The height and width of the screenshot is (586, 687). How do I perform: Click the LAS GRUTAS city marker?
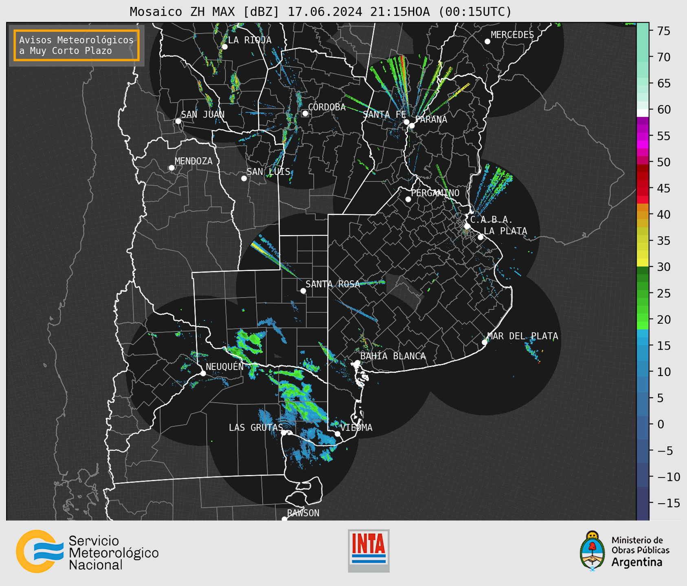pyautogui.click(x=284, y=433)
